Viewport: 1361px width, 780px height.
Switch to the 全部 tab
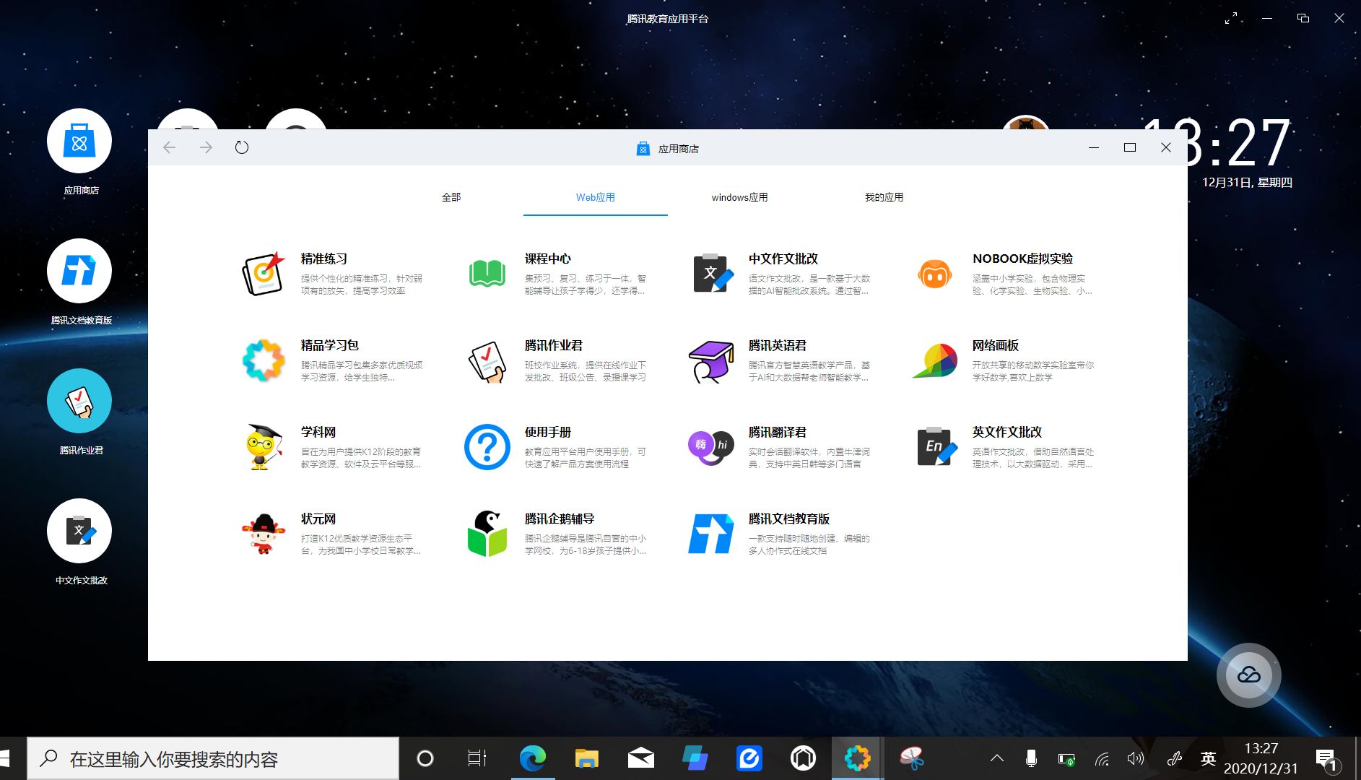click(x=451, y=197)
